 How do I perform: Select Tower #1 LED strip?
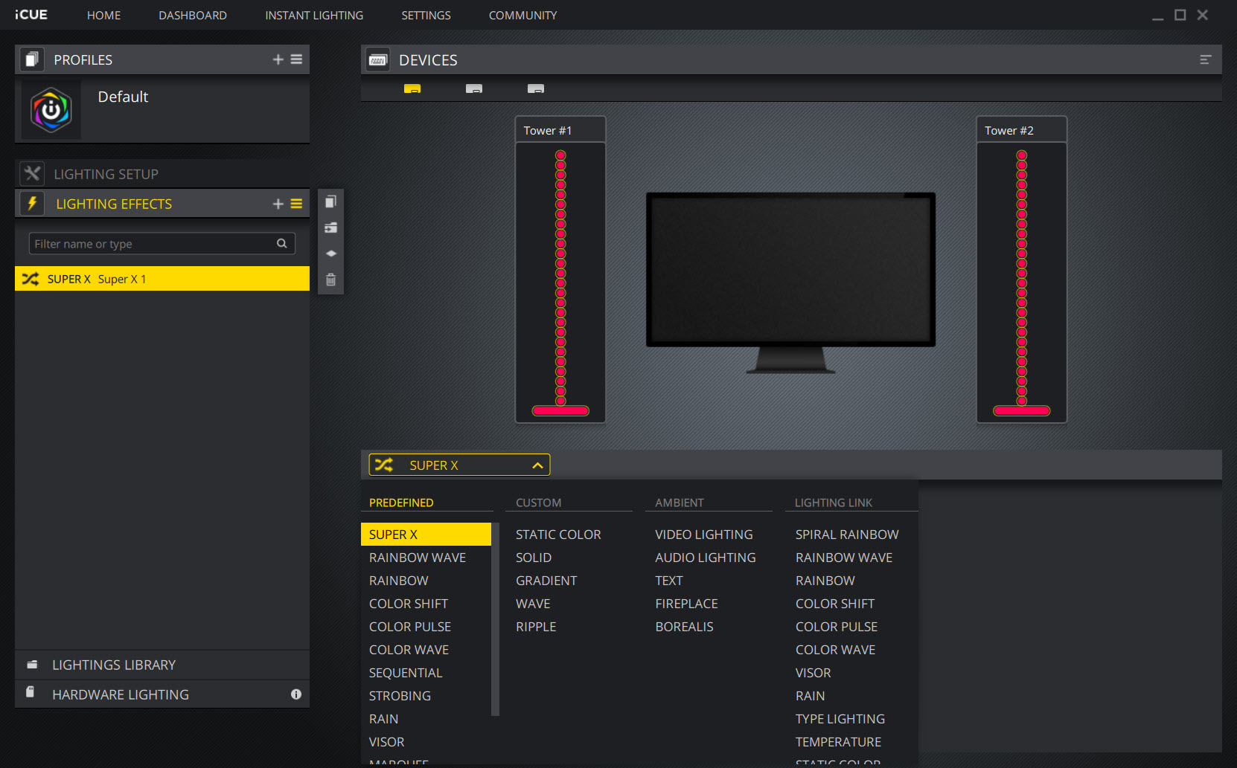click(x=560, y=277)
